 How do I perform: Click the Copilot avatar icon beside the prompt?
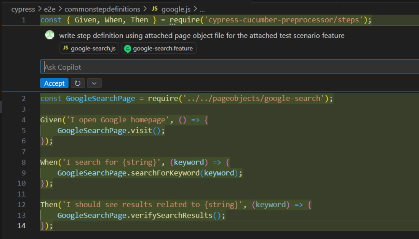click(49, 35)
